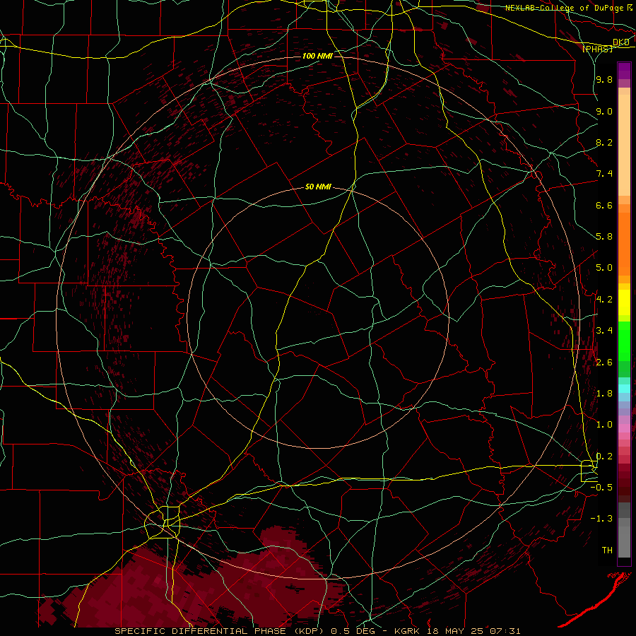Click the 7.4 scale value
Image resolution: width=636 pixels, height=636 pixels.
604,174
